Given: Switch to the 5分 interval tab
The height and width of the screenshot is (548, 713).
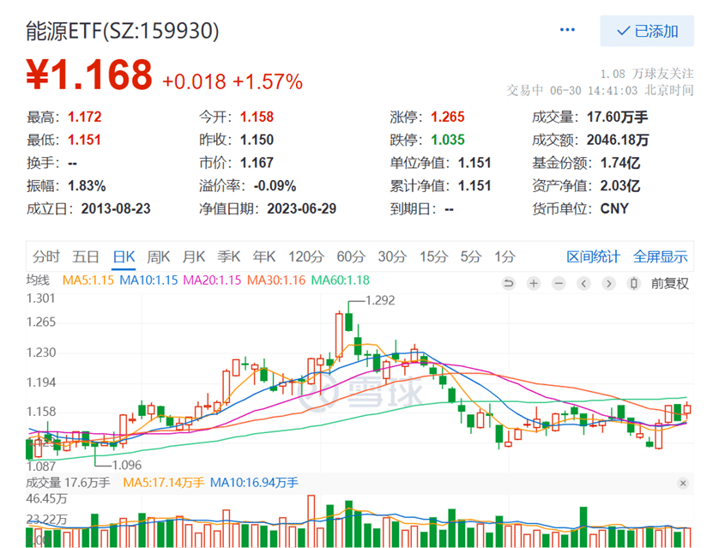Looking at the screenshot, I should tap(471, 256).
